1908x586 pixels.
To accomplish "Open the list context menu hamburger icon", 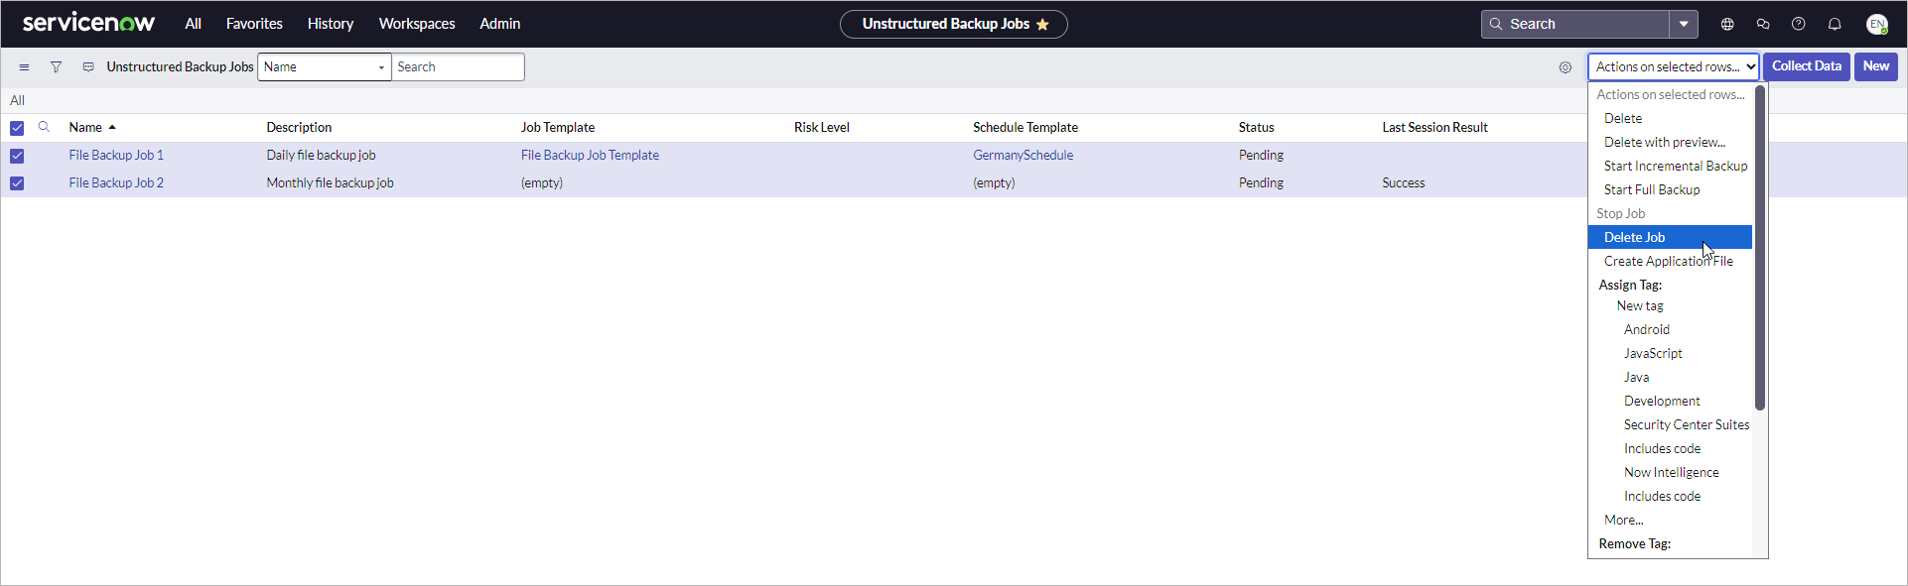I will click(x=24, y=67).
